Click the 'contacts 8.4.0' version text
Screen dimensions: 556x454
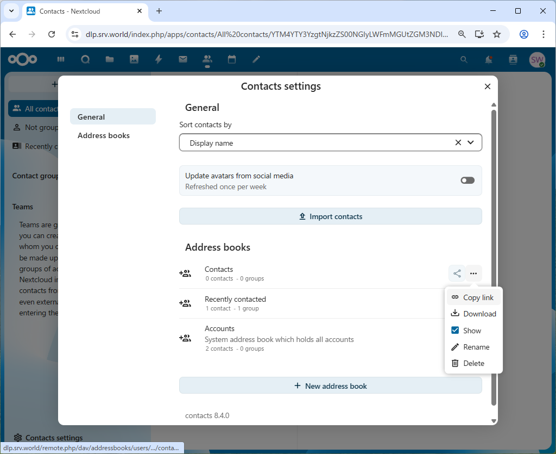(x=207, y=415)
